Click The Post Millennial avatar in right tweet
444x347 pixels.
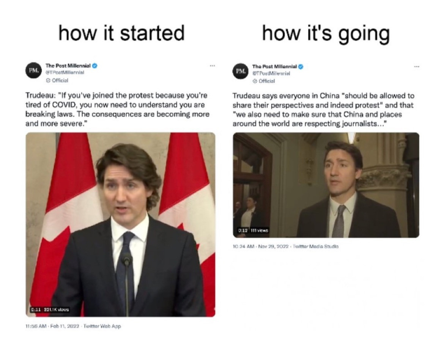[241, 71]
